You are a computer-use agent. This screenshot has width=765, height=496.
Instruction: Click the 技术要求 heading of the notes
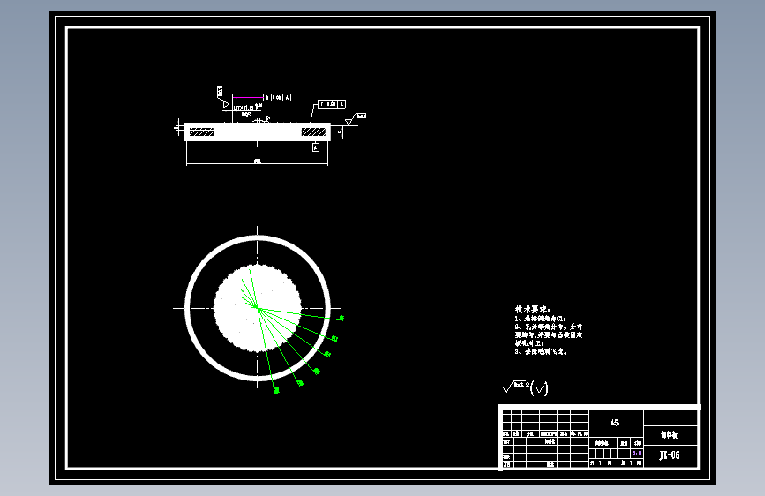coord(532,310)
